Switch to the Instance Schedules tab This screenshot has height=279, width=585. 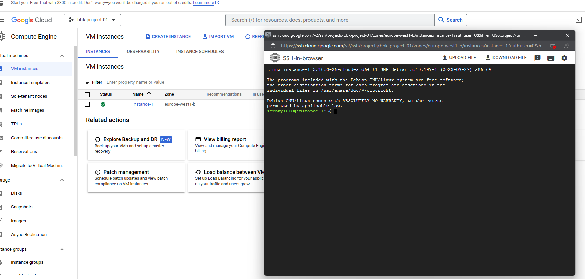[200, 52]
